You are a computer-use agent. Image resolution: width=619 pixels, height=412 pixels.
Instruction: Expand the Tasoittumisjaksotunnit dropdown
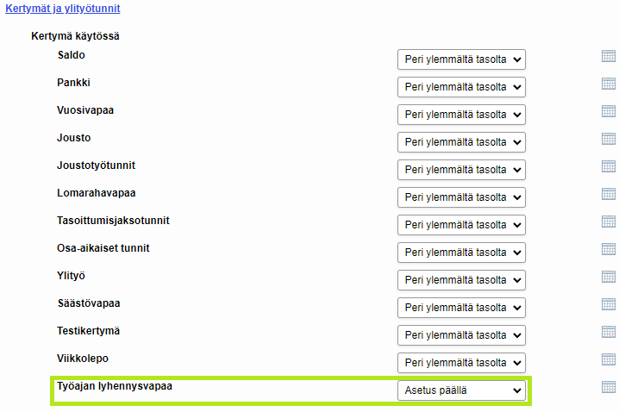coord(461,225)
